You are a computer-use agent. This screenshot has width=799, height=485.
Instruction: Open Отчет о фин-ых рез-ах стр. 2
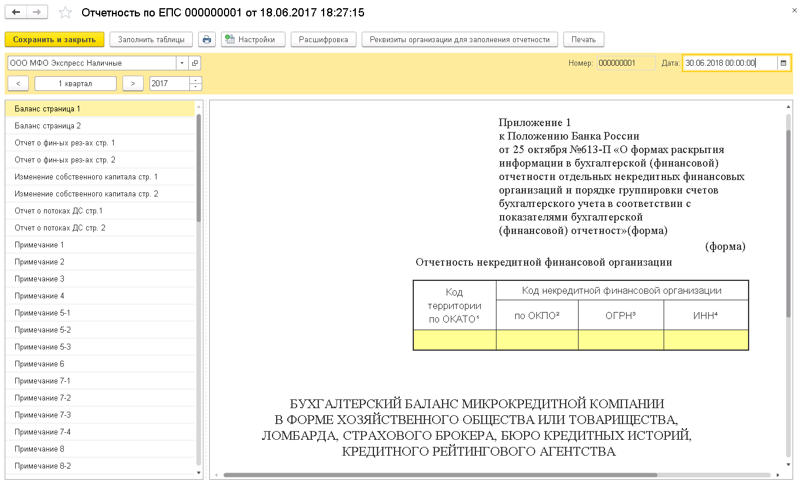click(100, 160)
